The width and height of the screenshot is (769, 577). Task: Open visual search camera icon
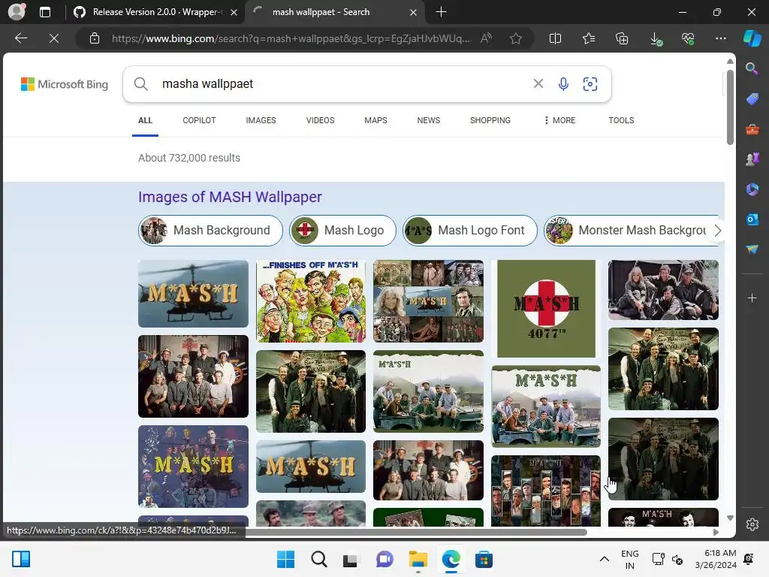(590, 84)
